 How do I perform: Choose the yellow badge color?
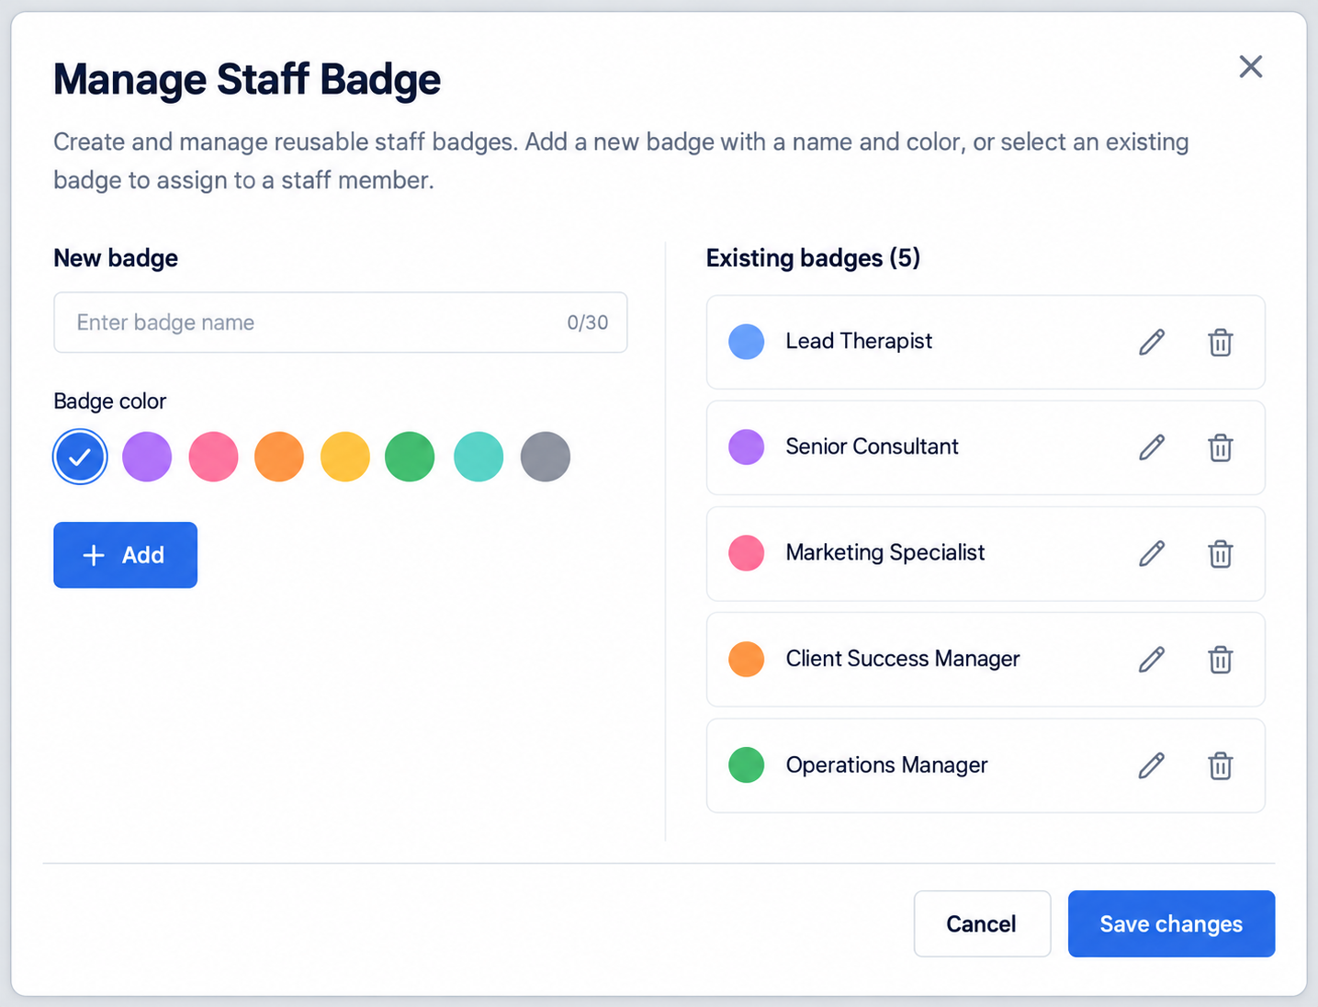(345, 457)
